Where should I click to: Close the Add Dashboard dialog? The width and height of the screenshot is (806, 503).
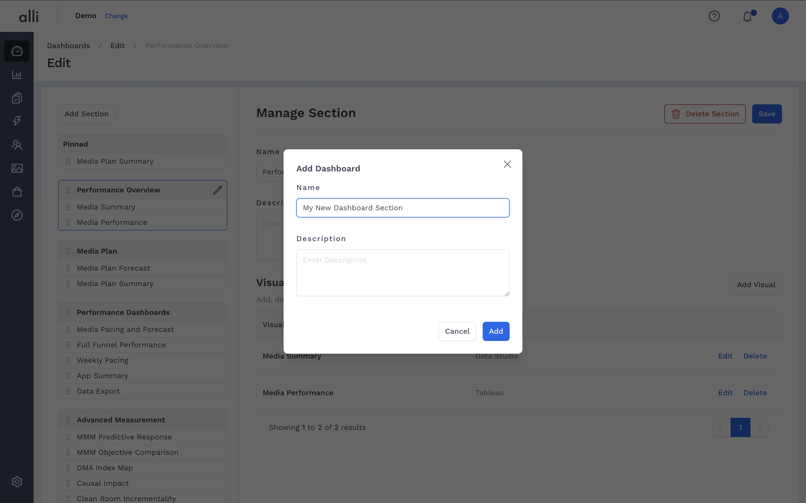point(507,164)
